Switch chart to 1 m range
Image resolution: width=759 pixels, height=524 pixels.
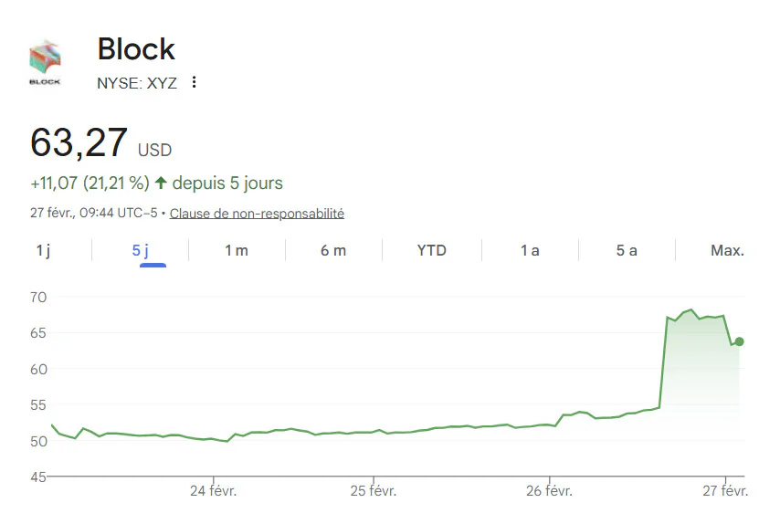[237, 250]
